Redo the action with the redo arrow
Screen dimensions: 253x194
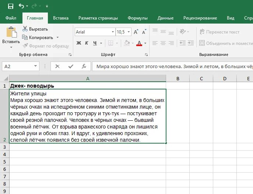click(x=34, y=6)
